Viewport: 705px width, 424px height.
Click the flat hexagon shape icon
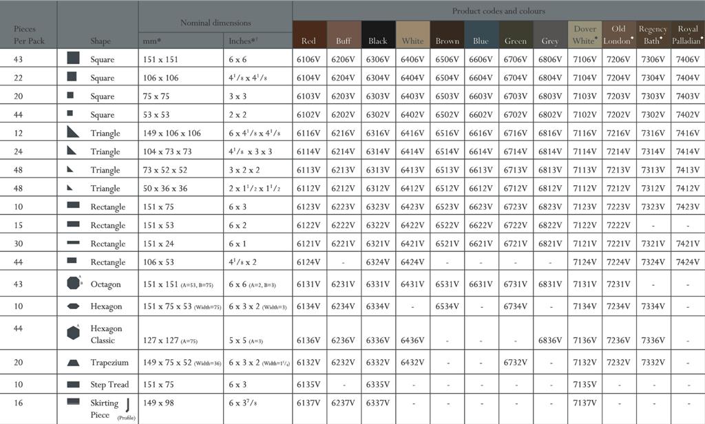click(73, 306)
